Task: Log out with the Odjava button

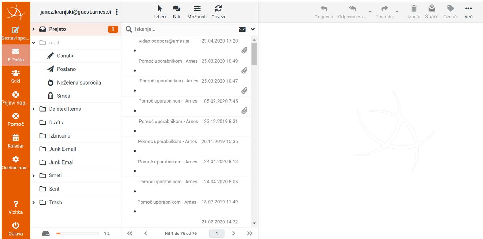Action: point(15,229)
